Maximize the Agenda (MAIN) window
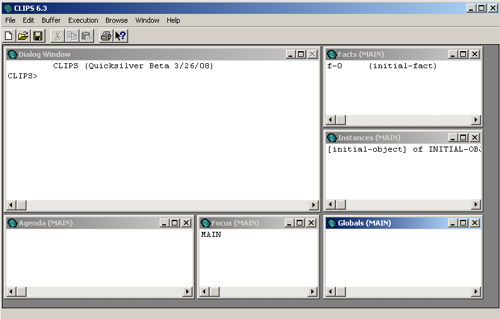 [175, 222]
